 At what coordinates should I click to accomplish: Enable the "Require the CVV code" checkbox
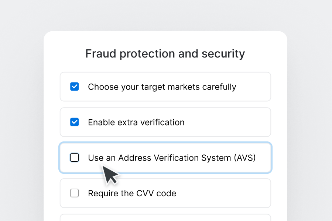pyautogui.click(x=74, y=193)
